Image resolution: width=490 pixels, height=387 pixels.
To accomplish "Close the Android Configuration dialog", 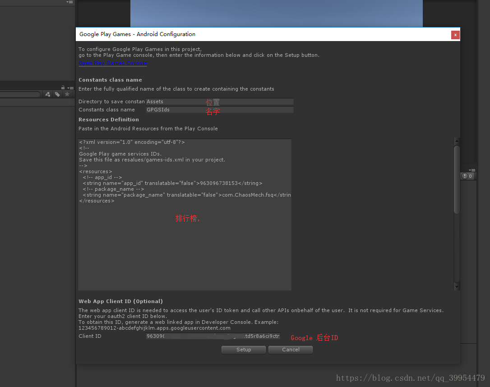I will tap(455, 35).
